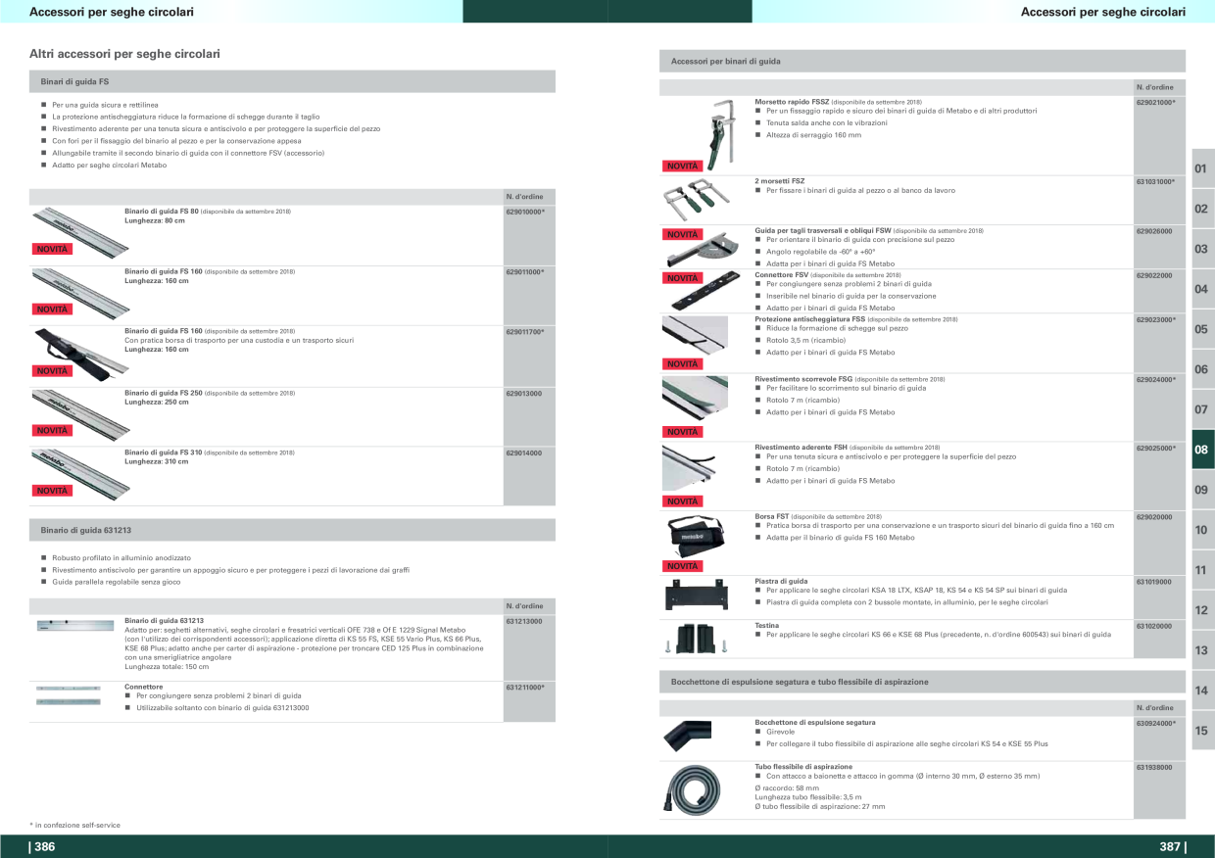This screenshot has height=858, width=1215.
Task: Click the 'Binario di guida FS 250' product name
Action: [164, 393]
